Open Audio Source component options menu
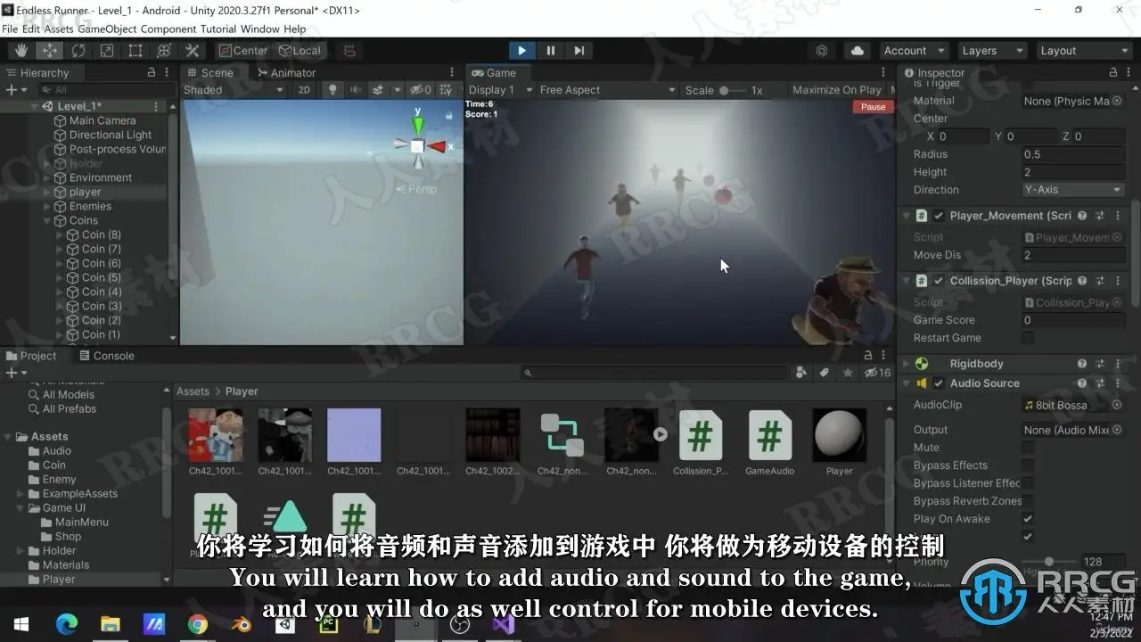This screenshot has height=642, width=1141. pos(1118,383)
